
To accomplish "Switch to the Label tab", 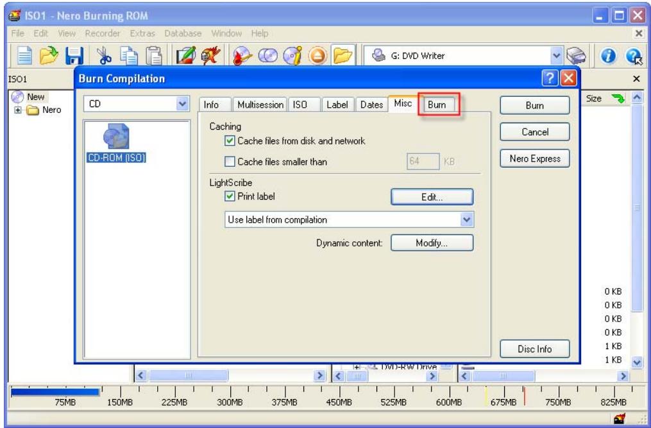I will (337, 105).
